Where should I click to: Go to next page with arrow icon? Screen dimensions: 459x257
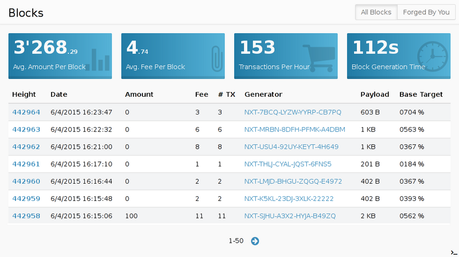coord(255,241)
